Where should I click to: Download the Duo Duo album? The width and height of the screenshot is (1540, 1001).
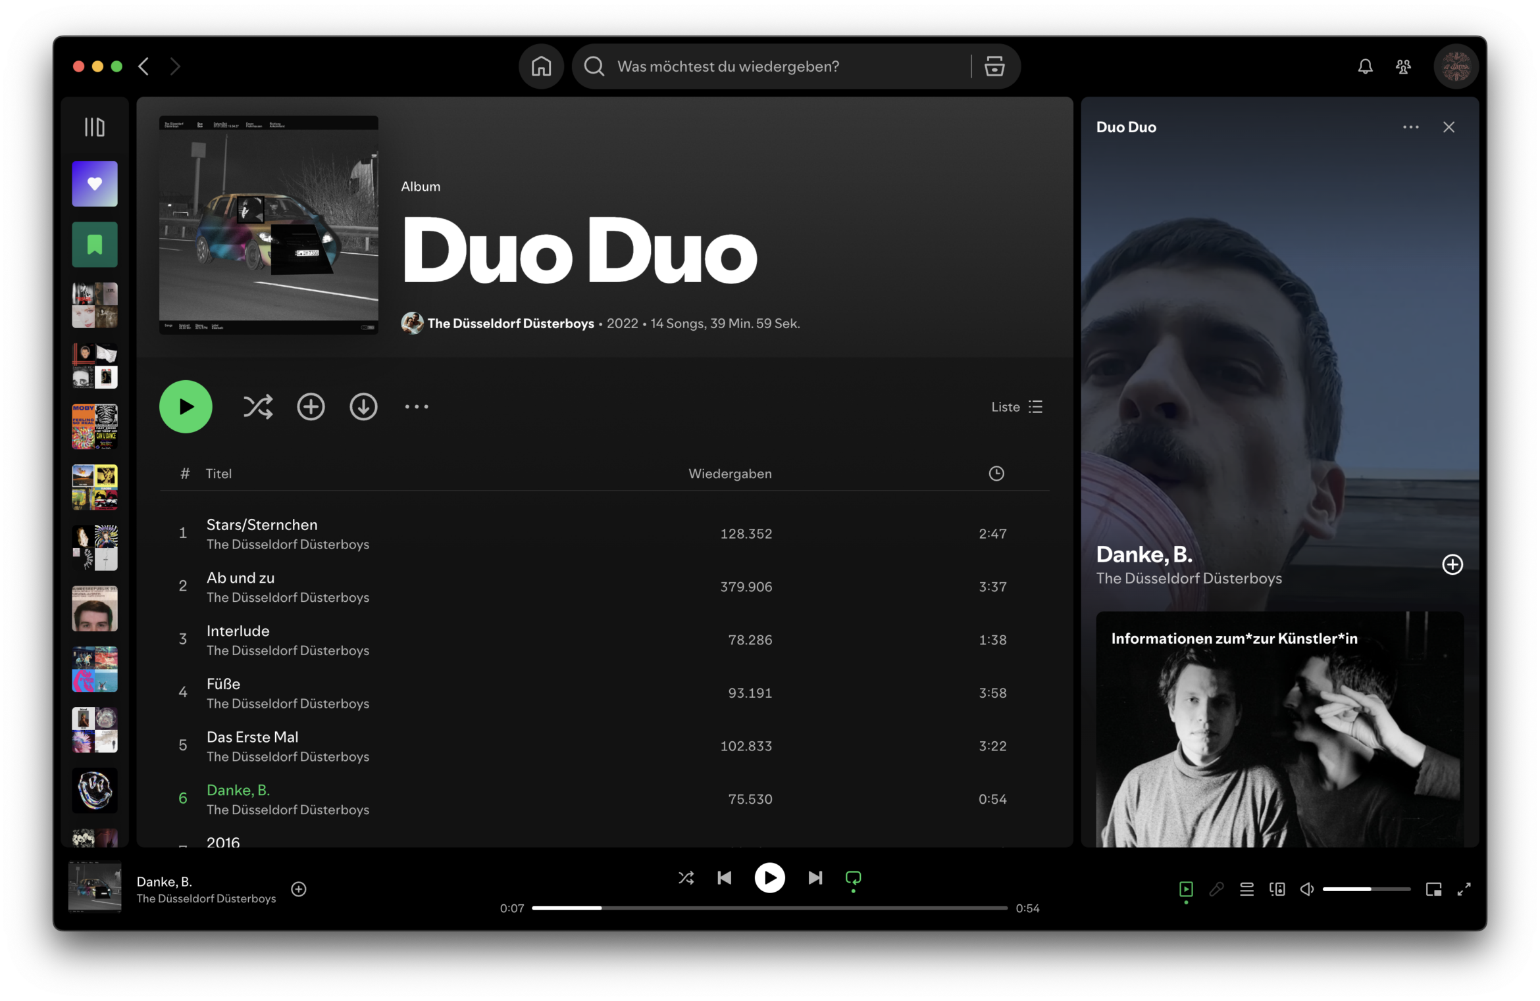tap(363, 407)
